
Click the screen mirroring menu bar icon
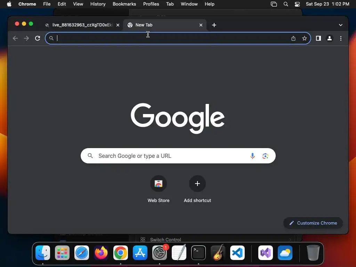[274, 4]
